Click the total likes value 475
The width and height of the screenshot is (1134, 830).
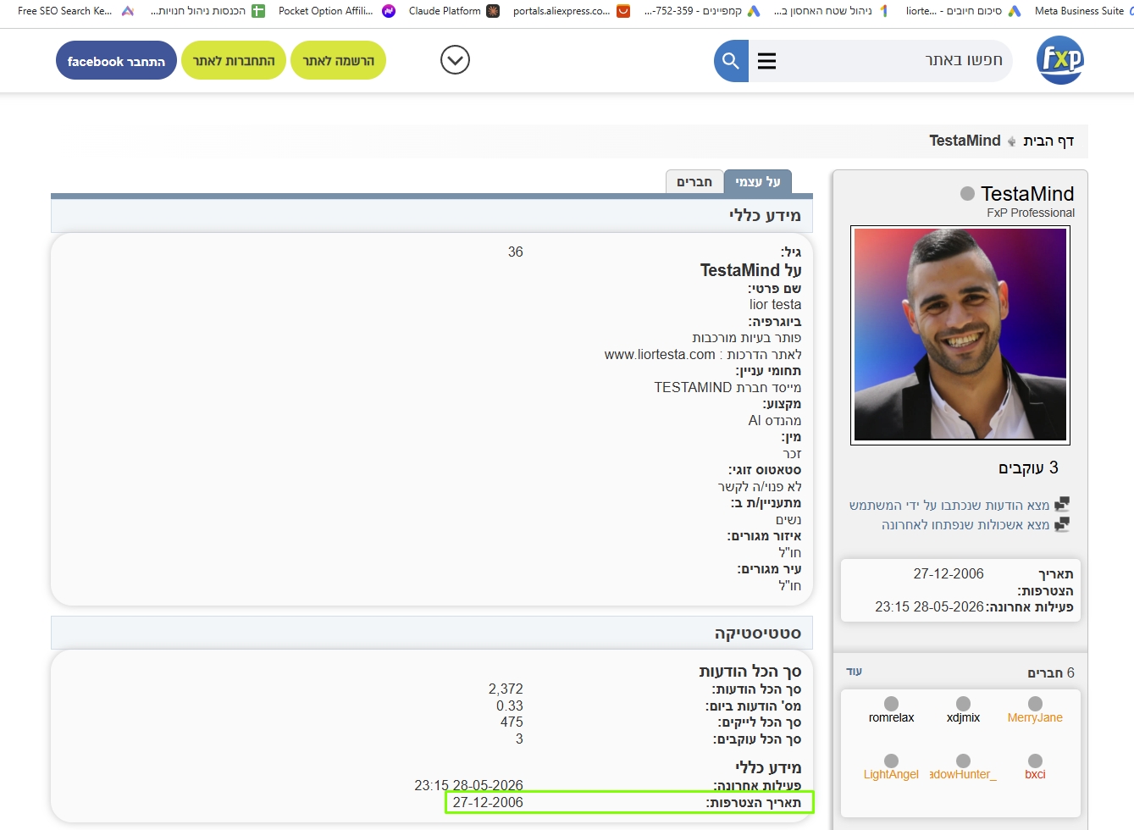[x=512, y=722]
